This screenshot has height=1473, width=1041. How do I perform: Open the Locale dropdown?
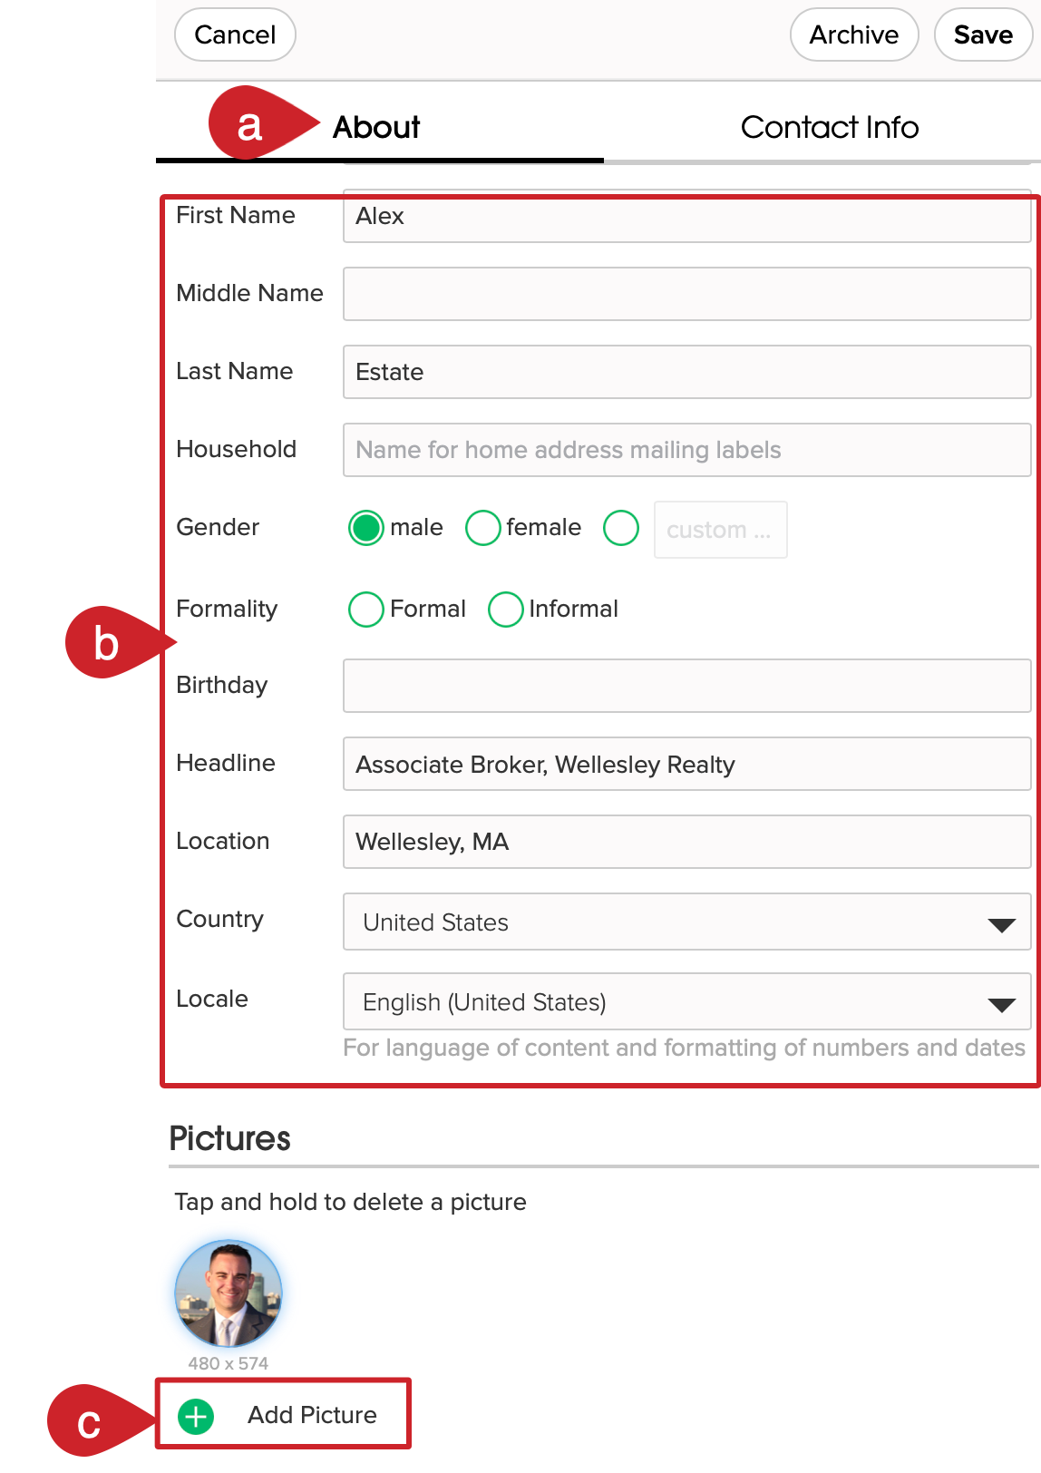[x=687, y=1001]
